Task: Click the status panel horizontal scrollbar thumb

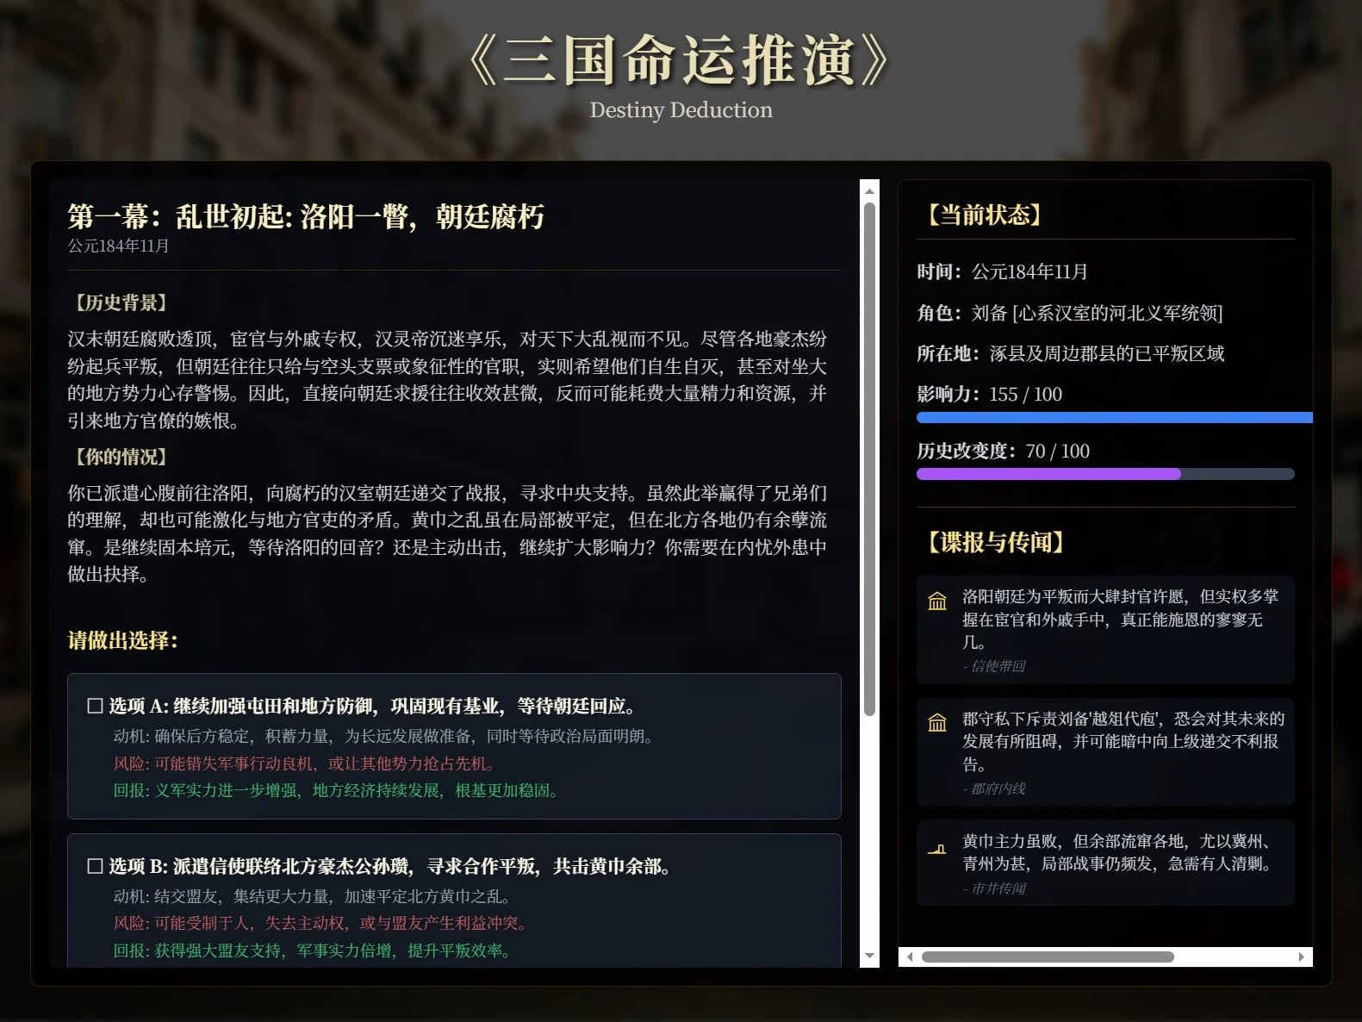Action: pyautogui.click(x=1048, y=957)
